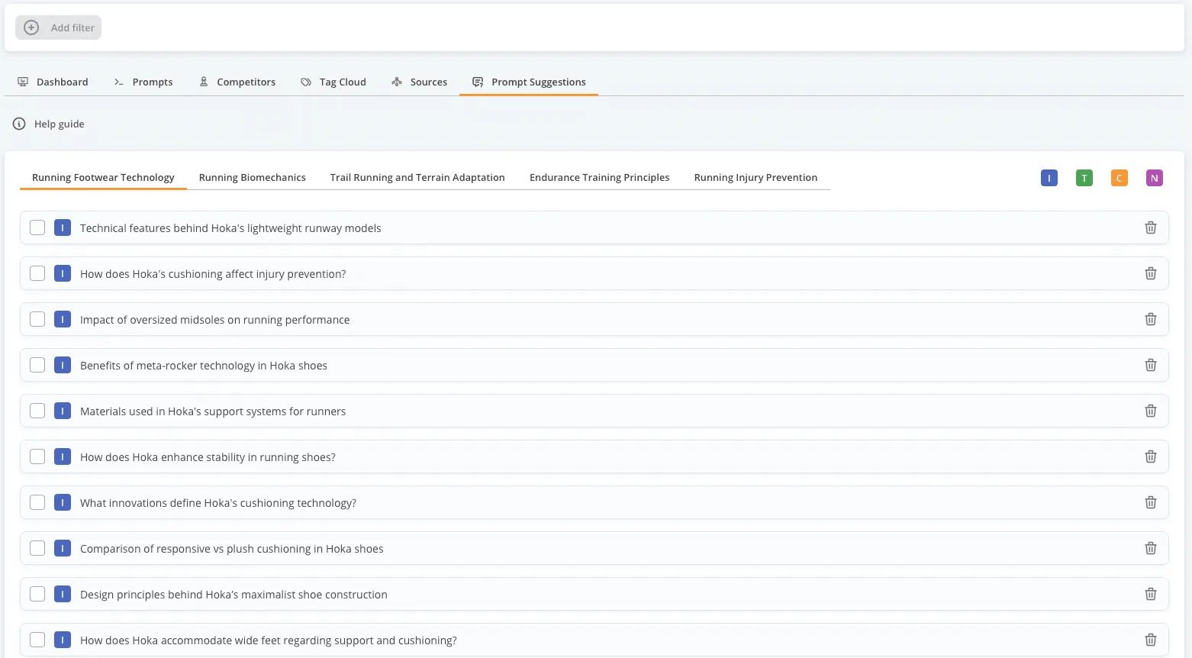Tick the cushioning technology innovations checkbox
Viewport: 1192px width, 658px height.
point(37,502)
